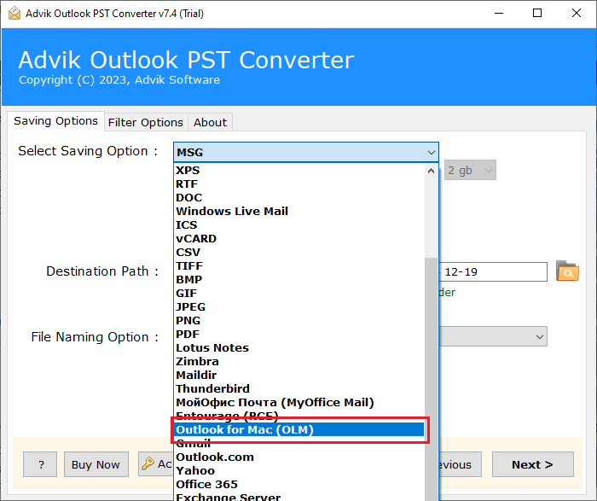Image resolution: width=597 pixels, height=501 pixels.
Task: Click the browse folder icon for destination
Action: 567,271
